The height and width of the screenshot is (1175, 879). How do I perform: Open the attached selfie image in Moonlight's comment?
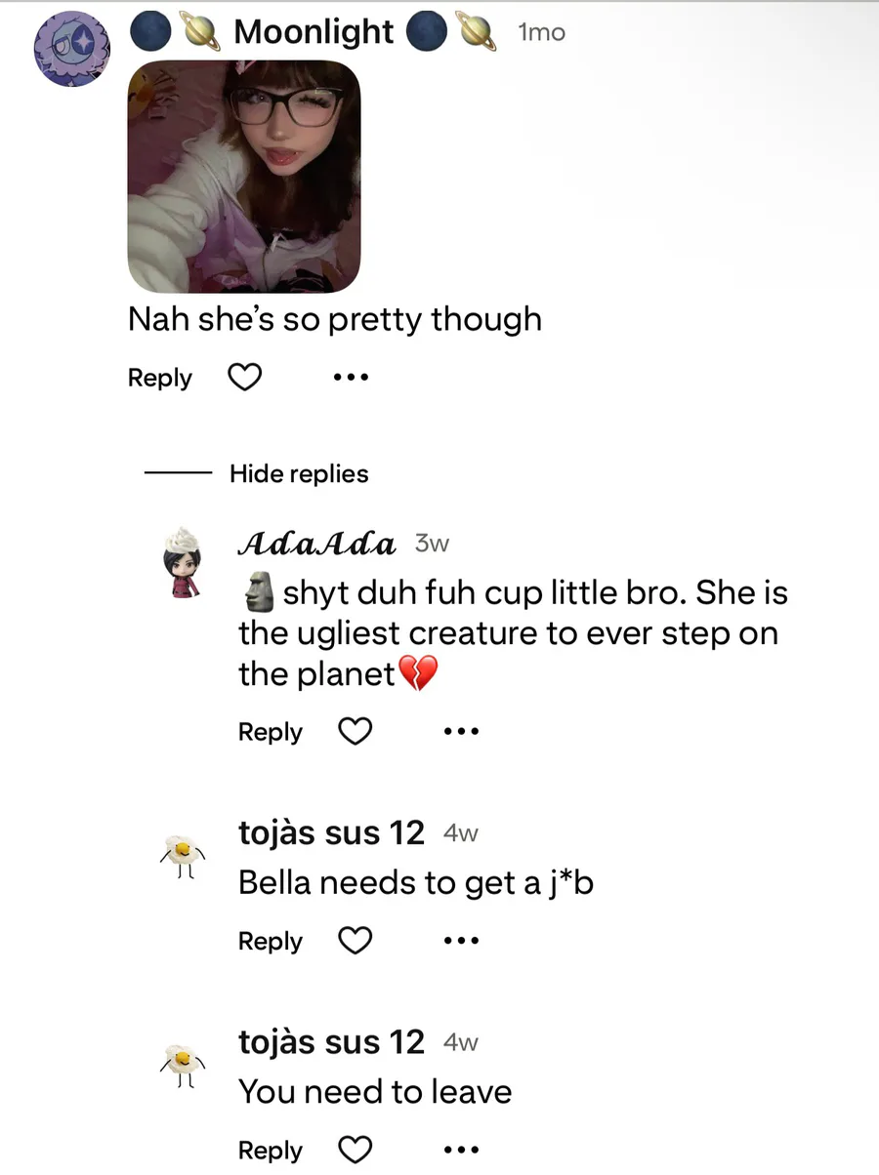point(244,177)
